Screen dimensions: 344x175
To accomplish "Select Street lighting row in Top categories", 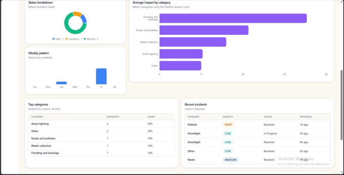I will coord(101,124).
